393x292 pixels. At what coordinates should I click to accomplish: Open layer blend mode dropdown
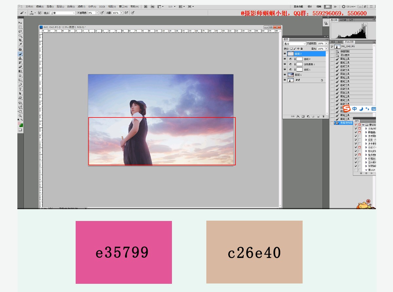point(295,44)
